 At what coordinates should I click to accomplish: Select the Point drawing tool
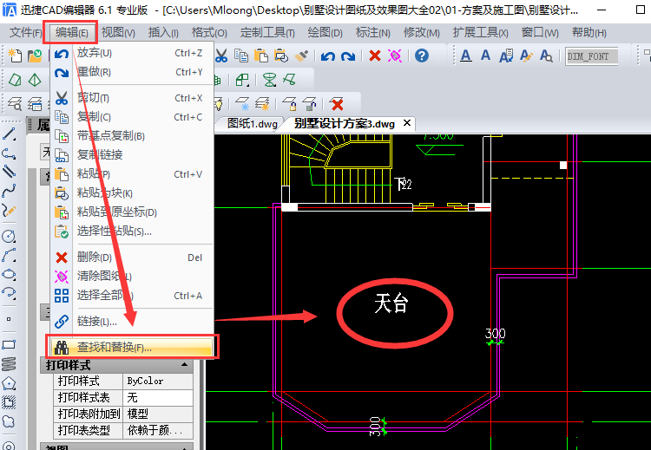pyautogui.click(x=9, y=319)
